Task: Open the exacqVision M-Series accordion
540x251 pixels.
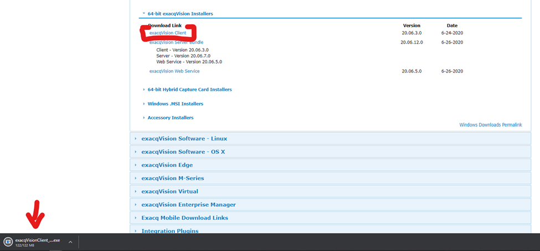Action: click(x=172, y=178)
